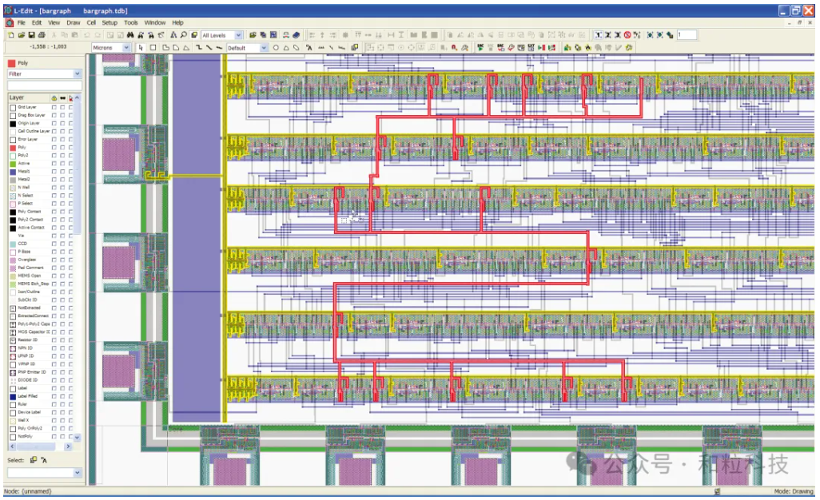Open the Cell menu
Viewport: 820px width, 500px height.
[92, 23]
